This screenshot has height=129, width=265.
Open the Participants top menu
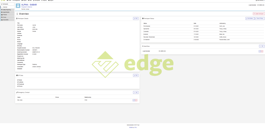pos(37,1)
